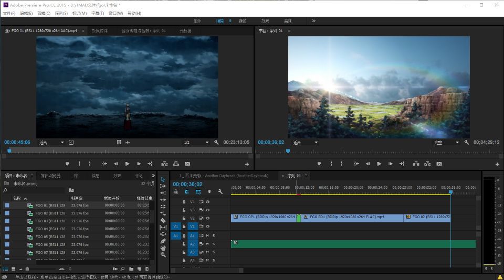Open the 序列(S) menu

[x=61, y=13]
